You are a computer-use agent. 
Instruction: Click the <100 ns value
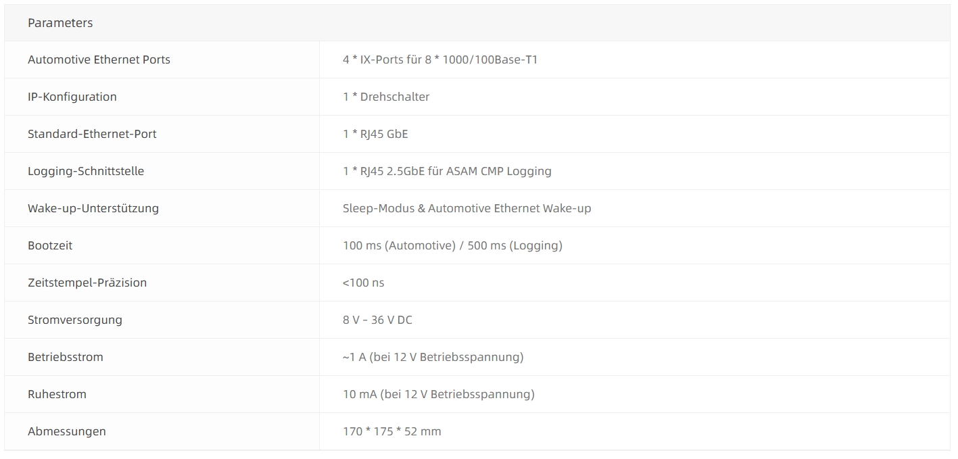click(x=363, y=283)
